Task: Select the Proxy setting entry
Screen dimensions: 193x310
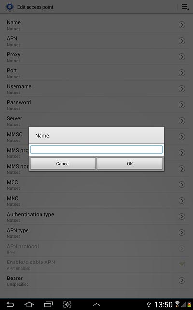Action: (96, 57)
